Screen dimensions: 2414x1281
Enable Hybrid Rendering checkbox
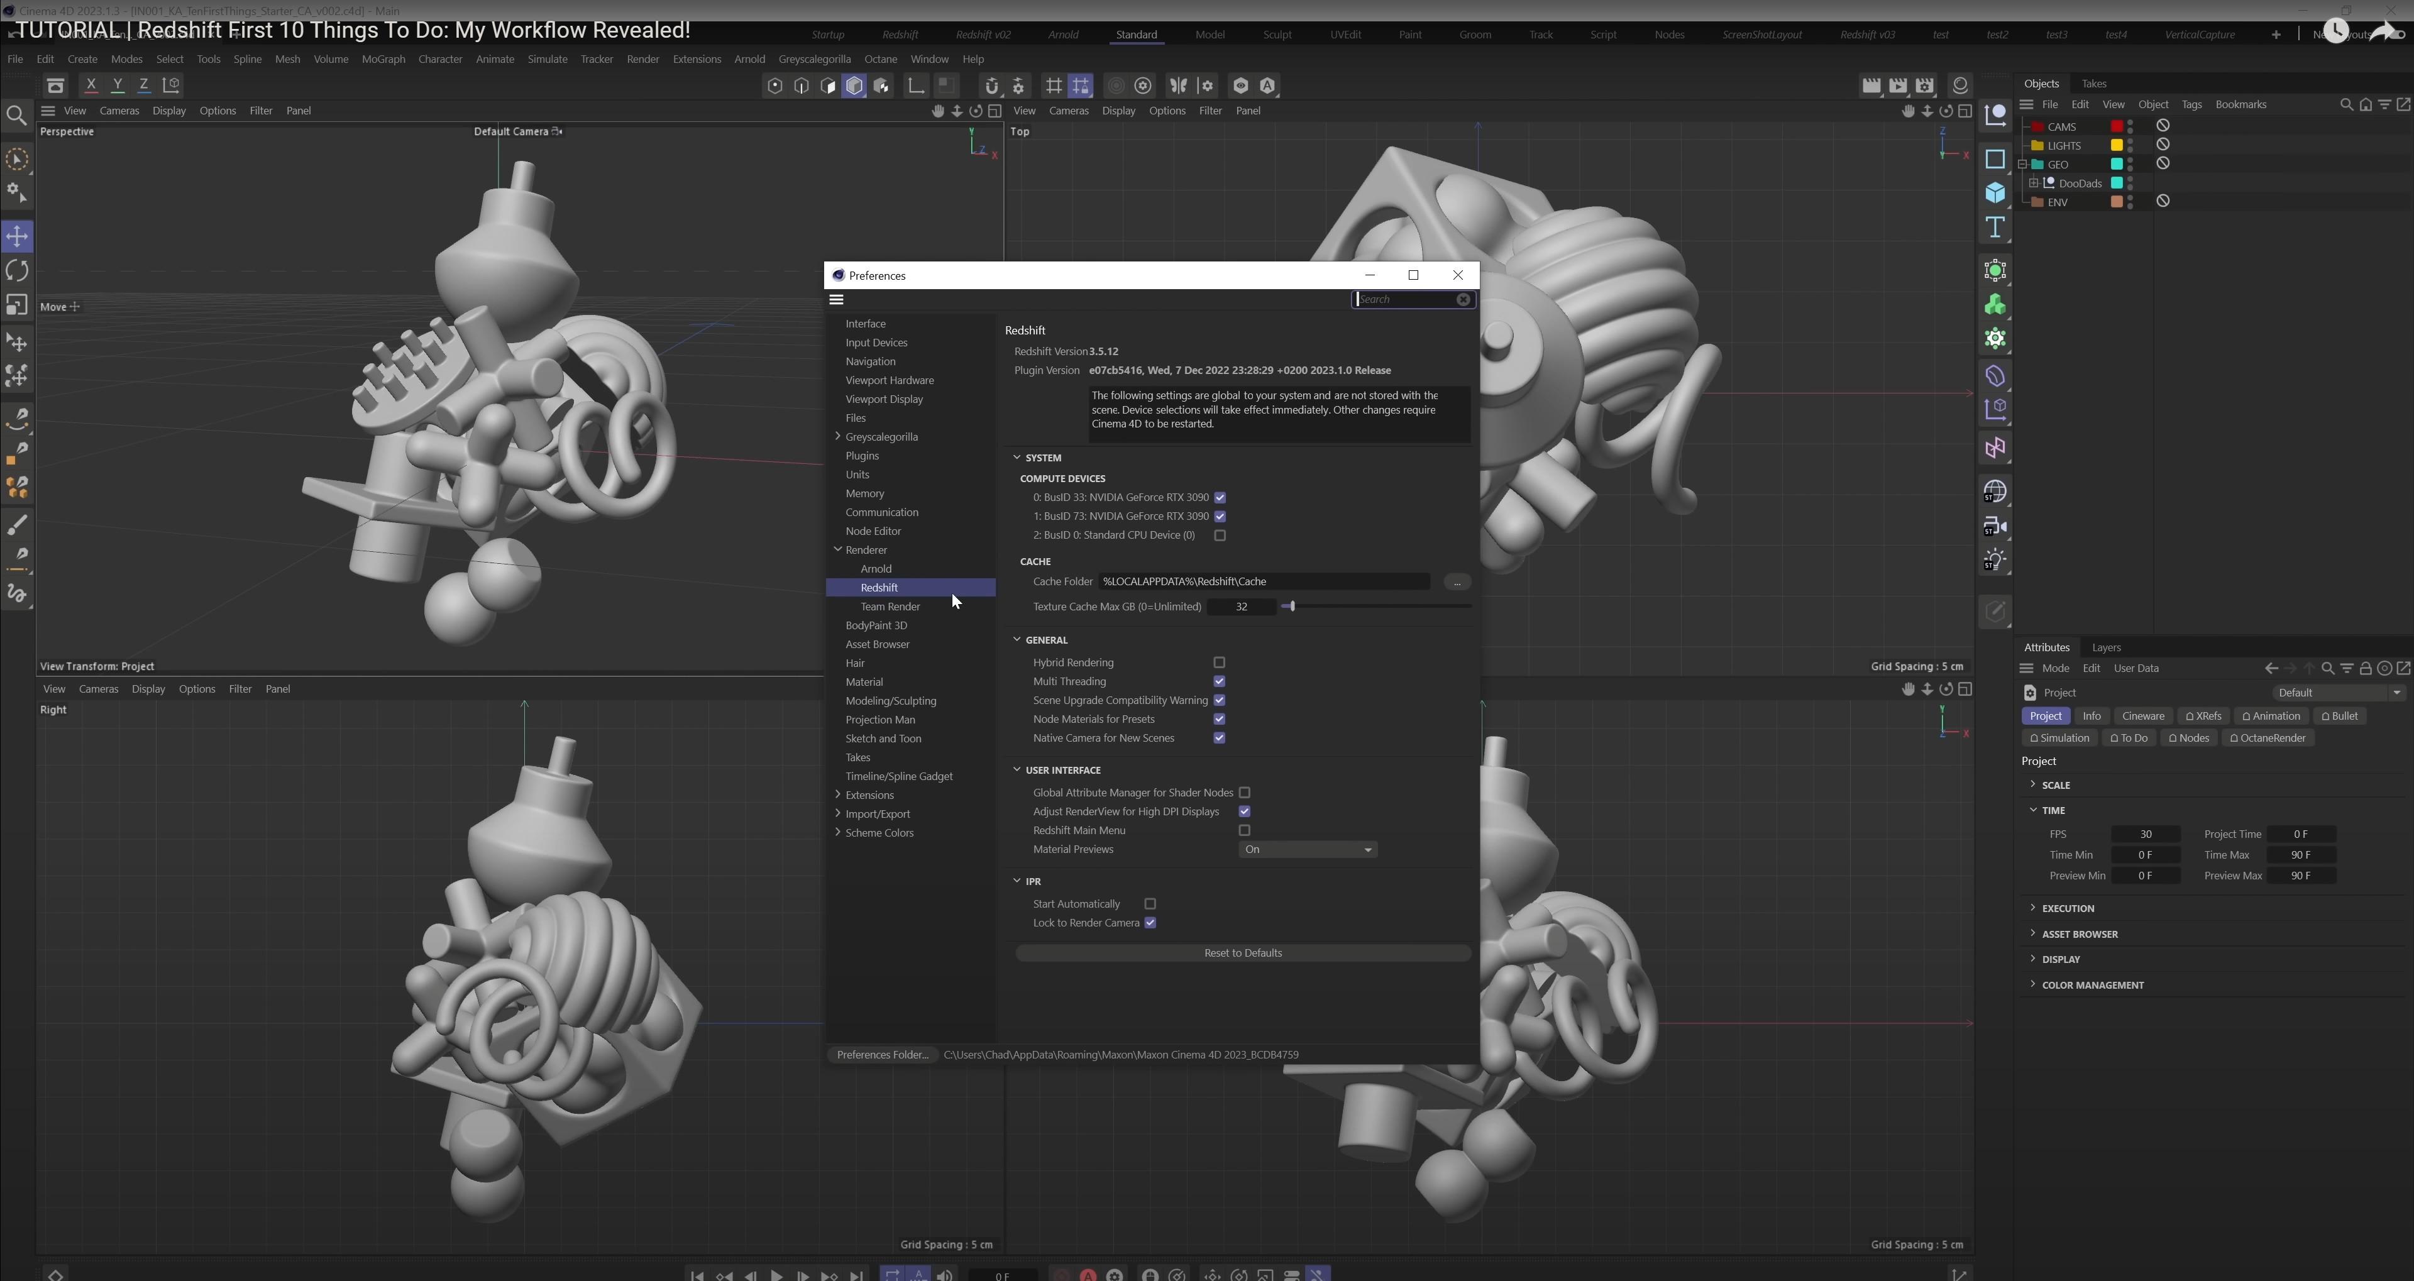(1219, 662)
